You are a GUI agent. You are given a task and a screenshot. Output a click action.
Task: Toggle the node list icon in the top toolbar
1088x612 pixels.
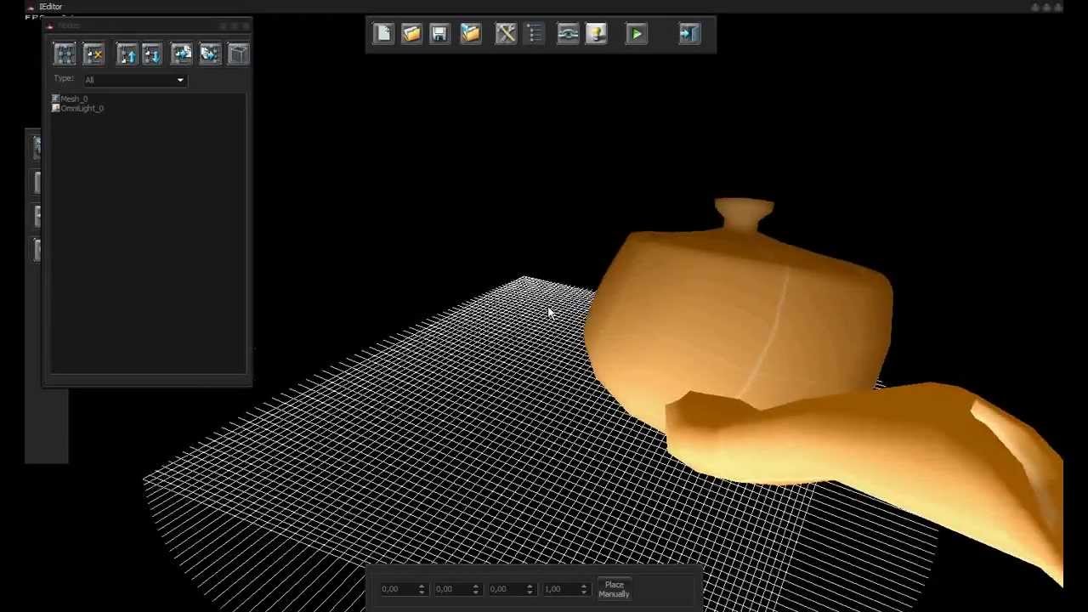coord(535,34)
